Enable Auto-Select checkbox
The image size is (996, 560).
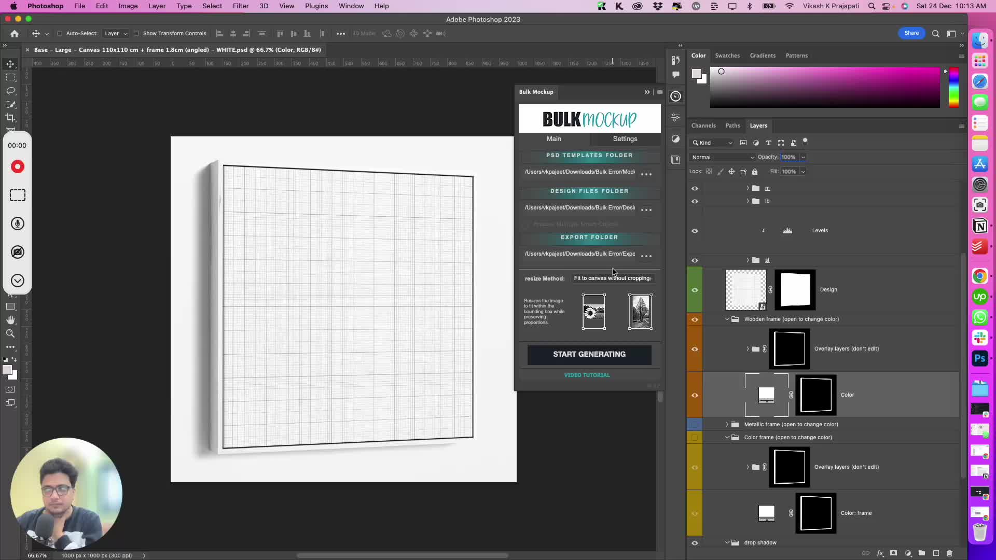(x=60, y=34)
